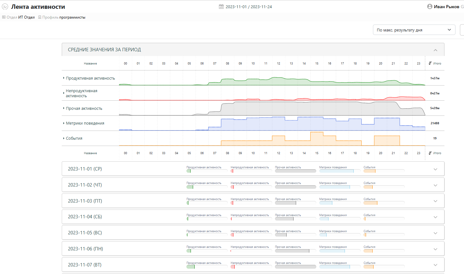The width and height of the screenshot is (464, 274).
Task: Click the Отдел filter icon
Action: coord(4,17)
